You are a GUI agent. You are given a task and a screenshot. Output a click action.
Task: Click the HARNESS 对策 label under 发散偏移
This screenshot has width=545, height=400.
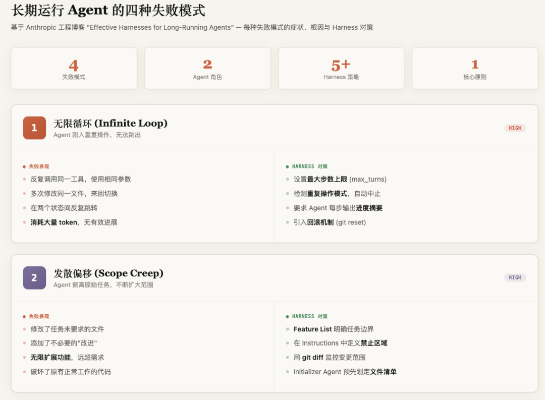(x=309, y=316)
